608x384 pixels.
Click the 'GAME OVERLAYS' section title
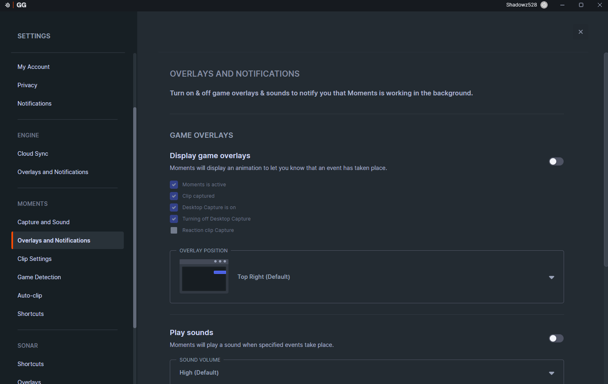point(202,135)
